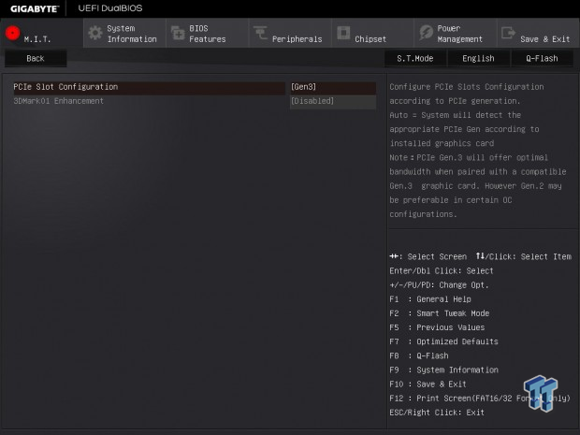The height and width of the screenshot is (435, 580).
Task: Launch Q-Flash from the top bar
Action: pyautogui.click(x=542, y=58)
